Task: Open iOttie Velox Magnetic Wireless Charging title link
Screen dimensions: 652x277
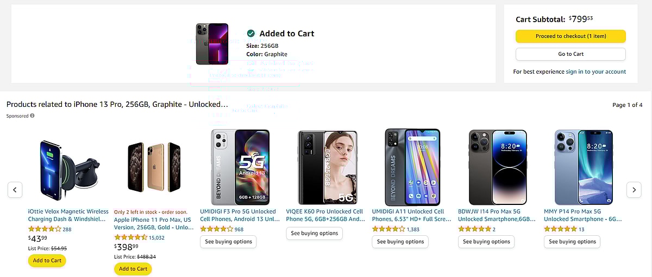Action: click(68, 215)
